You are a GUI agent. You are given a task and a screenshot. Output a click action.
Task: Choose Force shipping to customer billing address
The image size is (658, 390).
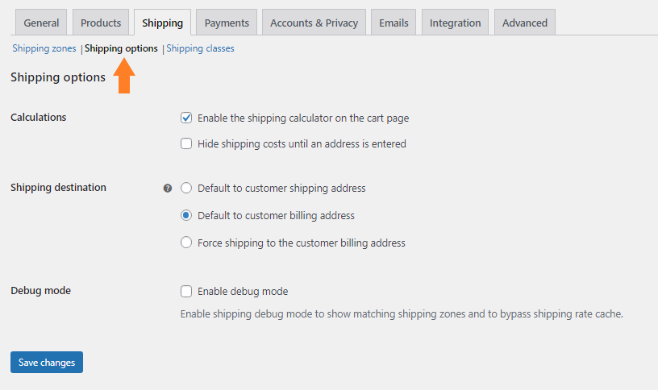(x=186, y=243)
